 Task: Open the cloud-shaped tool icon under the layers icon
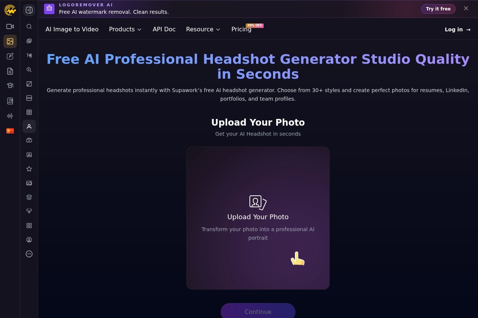click(x=29, y=211)
